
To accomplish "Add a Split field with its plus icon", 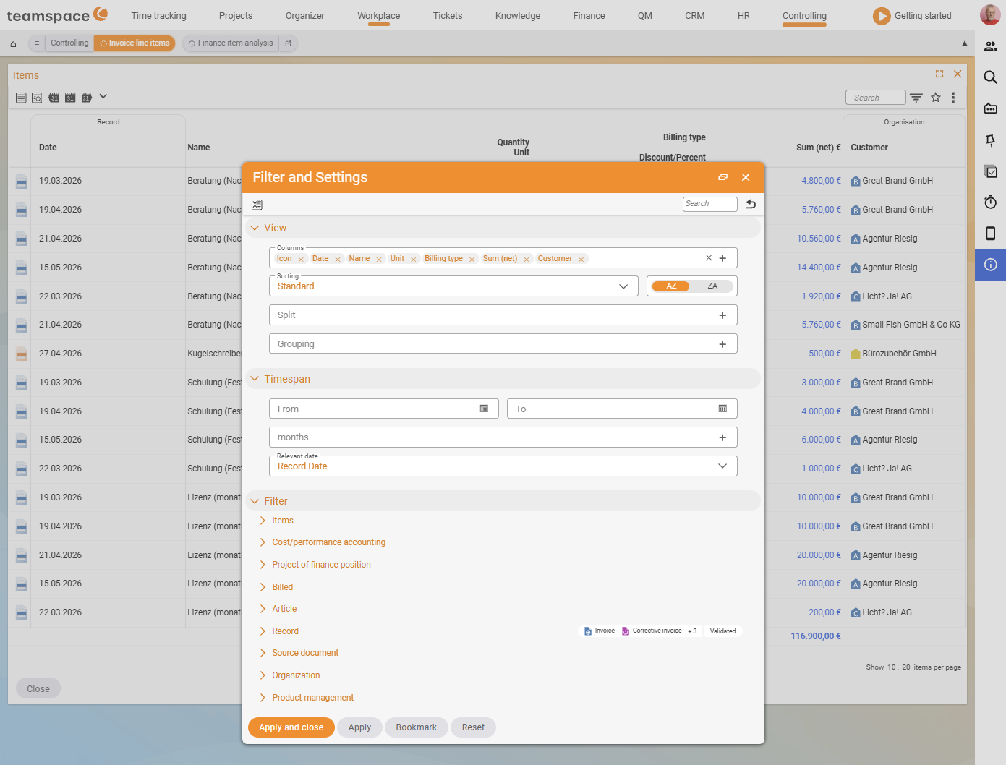I will 722,315.
